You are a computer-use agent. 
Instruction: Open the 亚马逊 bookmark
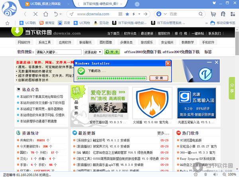[101, 23]
